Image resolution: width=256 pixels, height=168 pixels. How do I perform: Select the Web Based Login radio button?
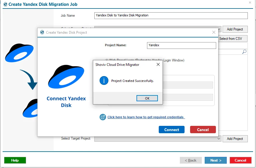[x=107, y=60]
